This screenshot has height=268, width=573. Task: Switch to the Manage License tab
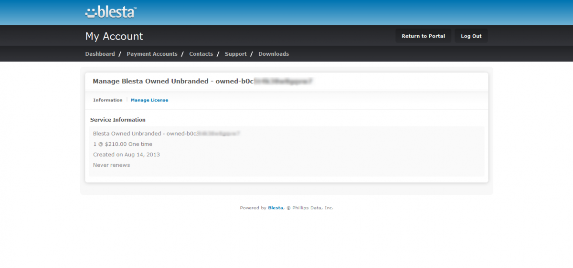(149, 100)
